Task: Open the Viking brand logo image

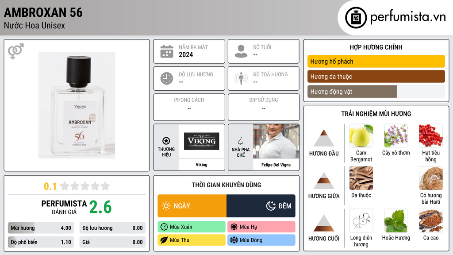Action: [x=202, y=141]
